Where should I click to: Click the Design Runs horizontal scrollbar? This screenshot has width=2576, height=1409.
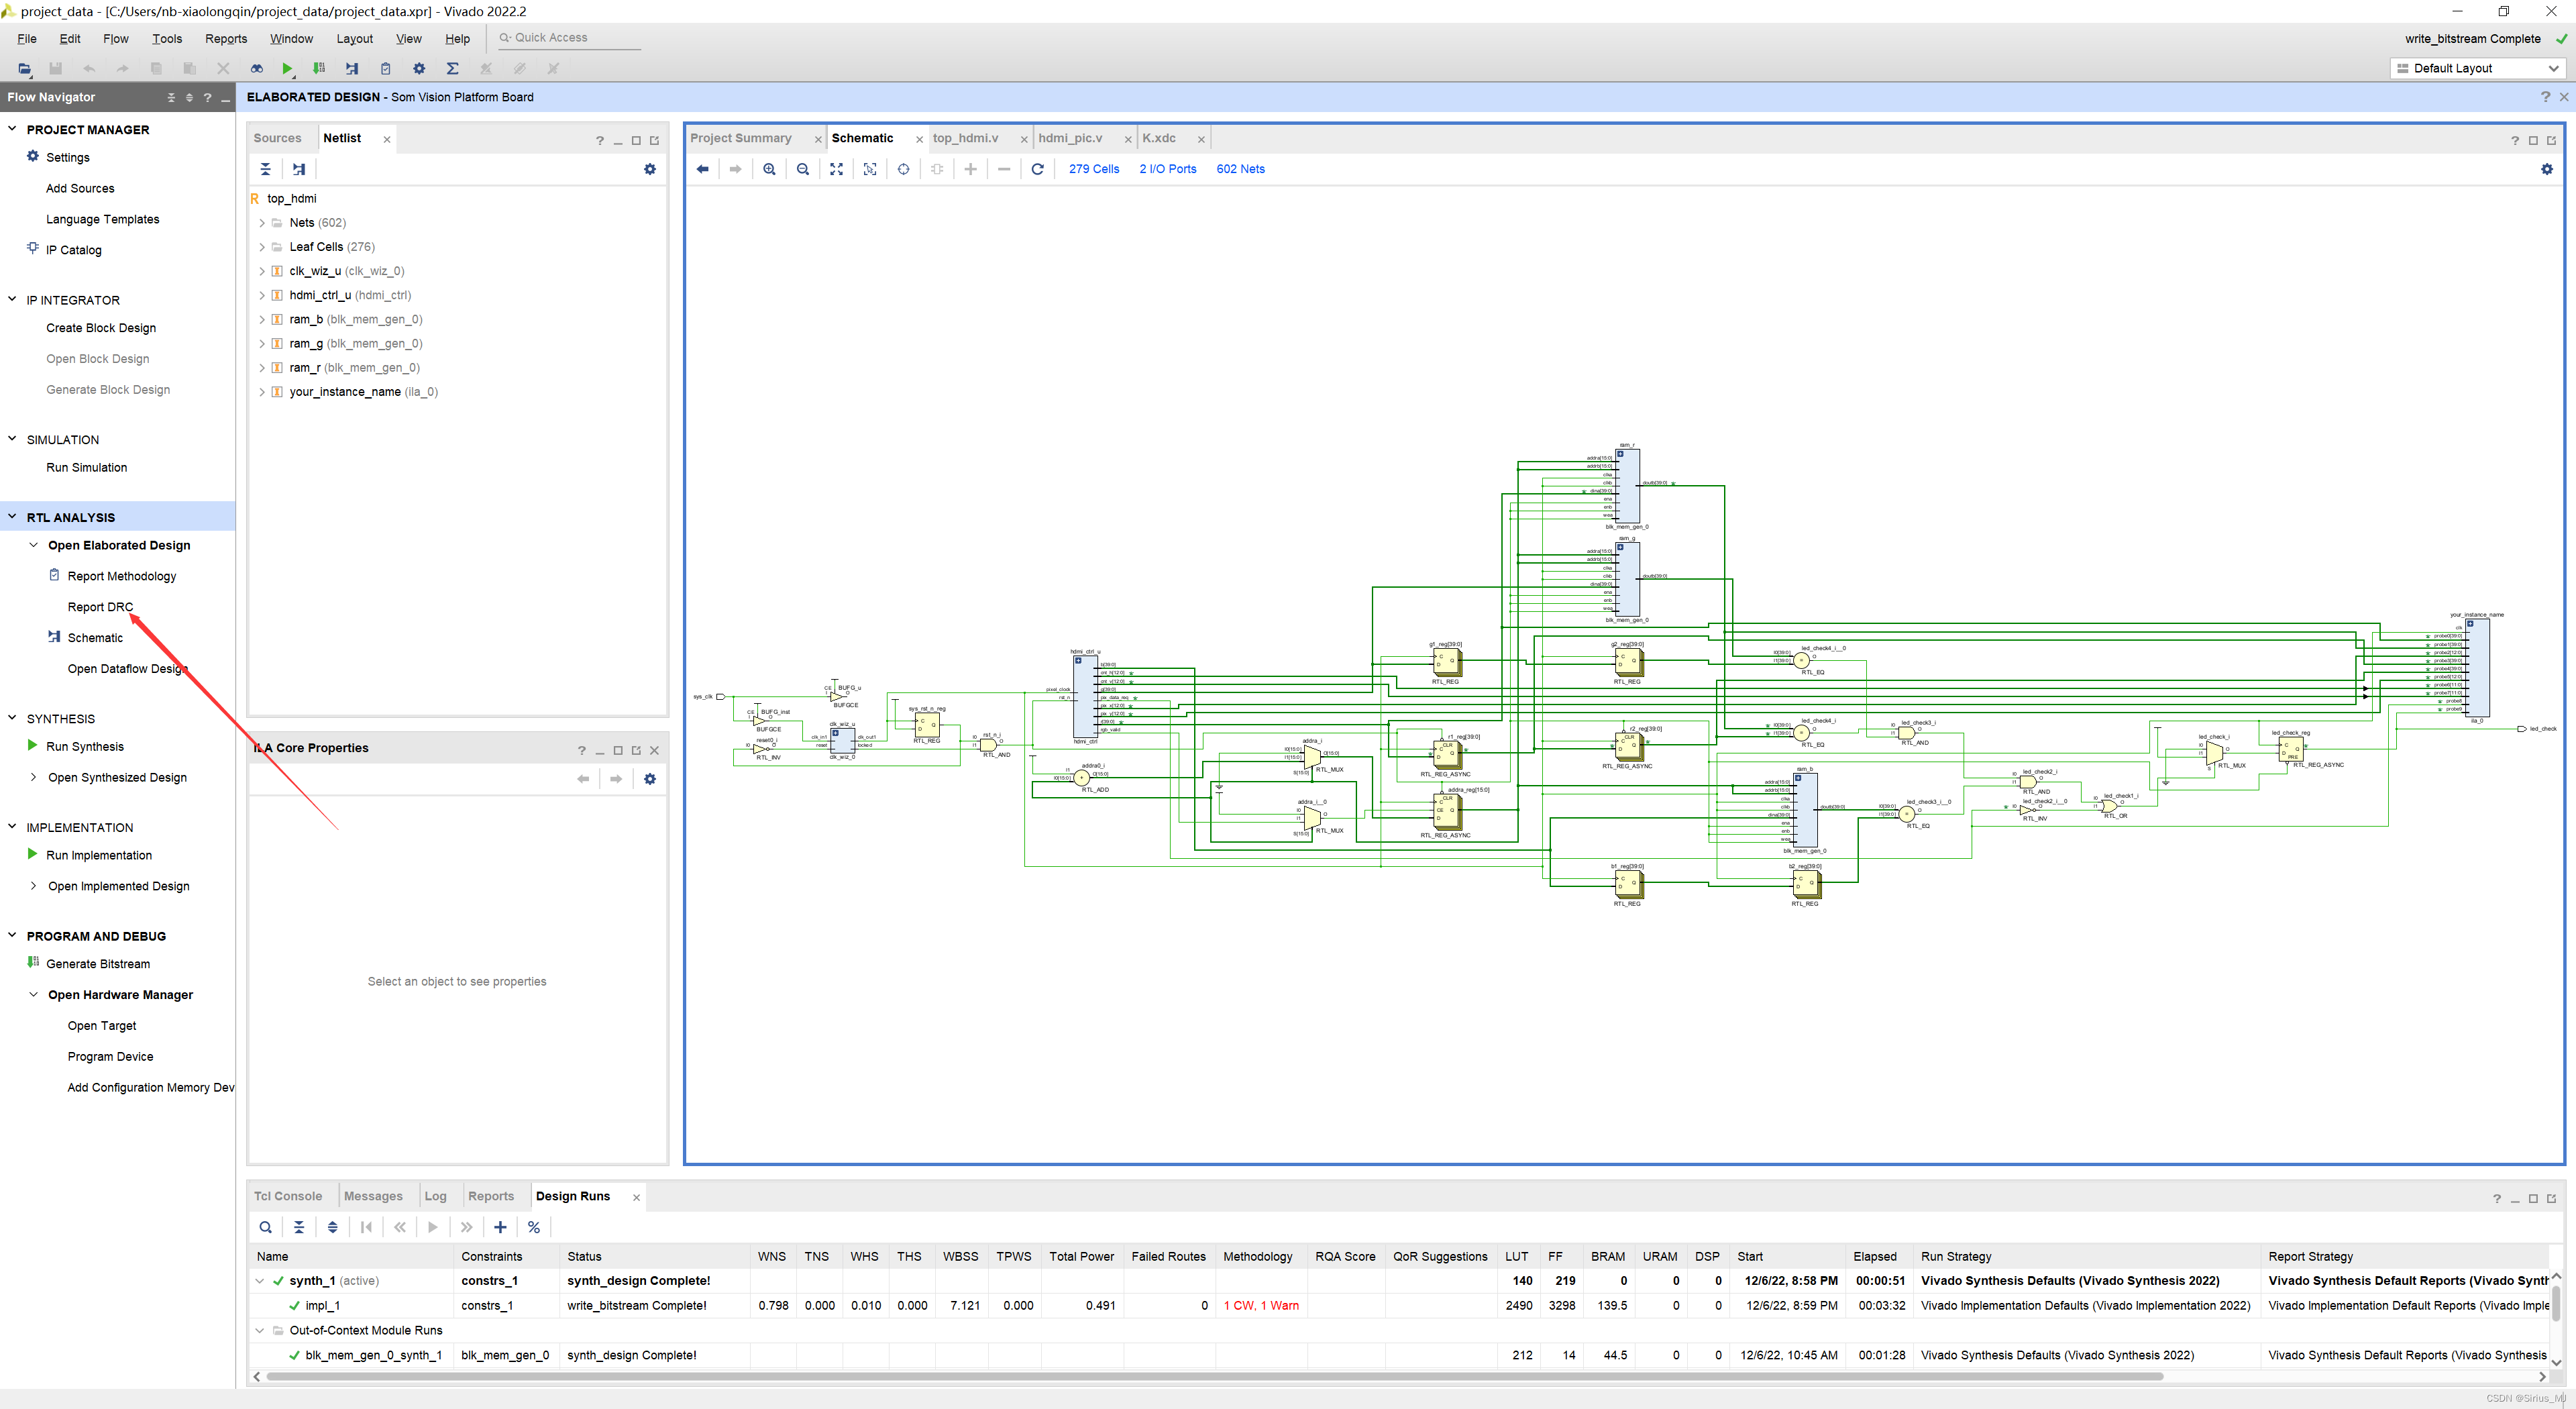click(1214, 1376)
